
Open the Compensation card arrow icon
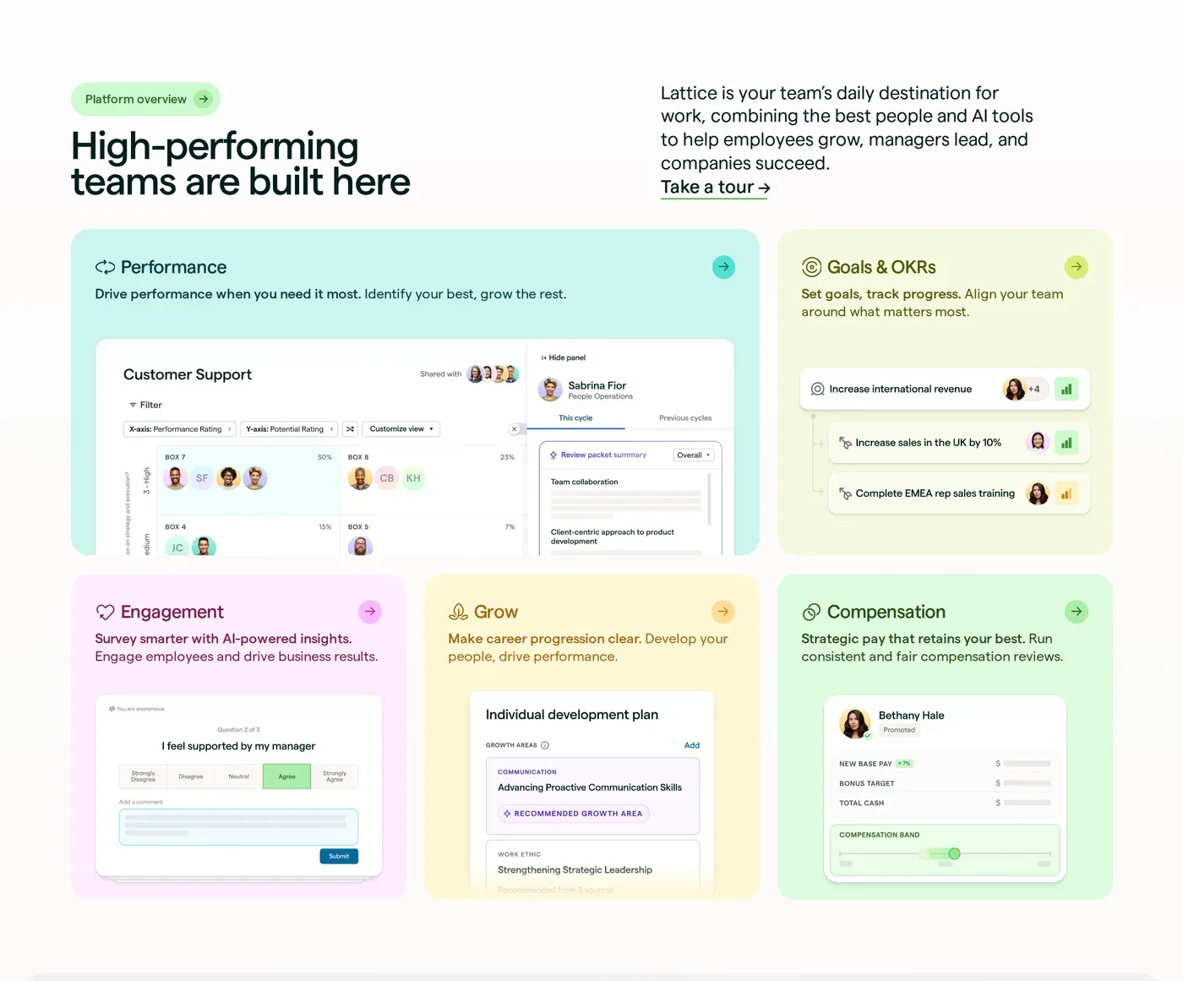1076,612
